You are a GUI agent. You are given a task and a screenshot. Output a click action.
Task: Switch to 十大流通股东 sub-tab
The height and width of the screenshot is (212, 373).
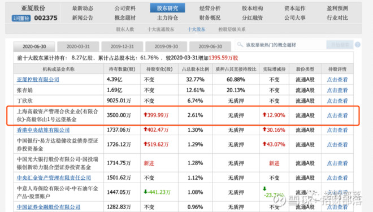point(161,29)
